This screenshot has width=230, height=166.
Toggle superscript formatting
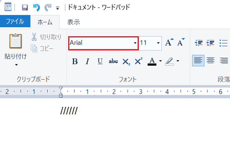(x=138, y=61)
